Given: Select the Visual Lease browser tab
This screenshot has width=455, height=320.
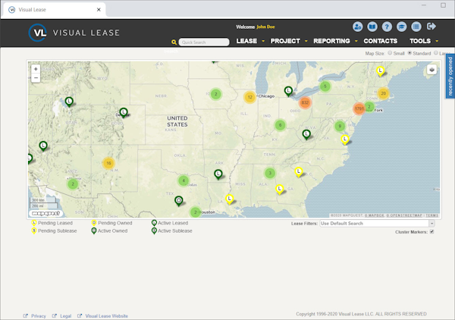Looking at the screenshot, I should click(x=55, y=10).
